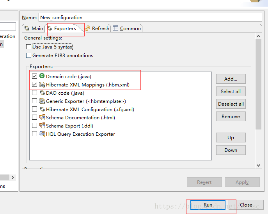This screenshot has height=214, width=268.
Task: Move exporter Up with Up button
Action: [x=231, y=138]
